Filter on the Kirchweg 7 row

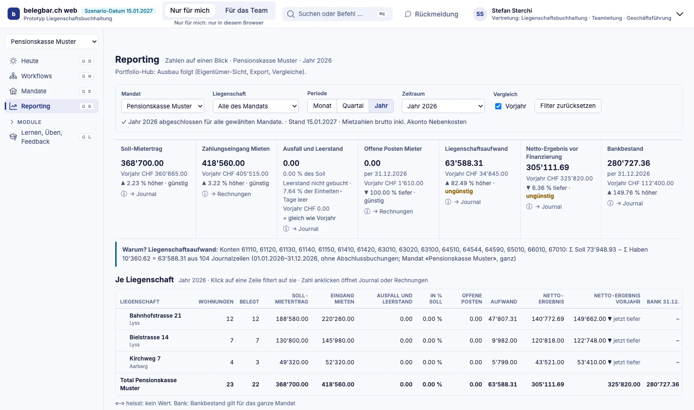point(399,362)
